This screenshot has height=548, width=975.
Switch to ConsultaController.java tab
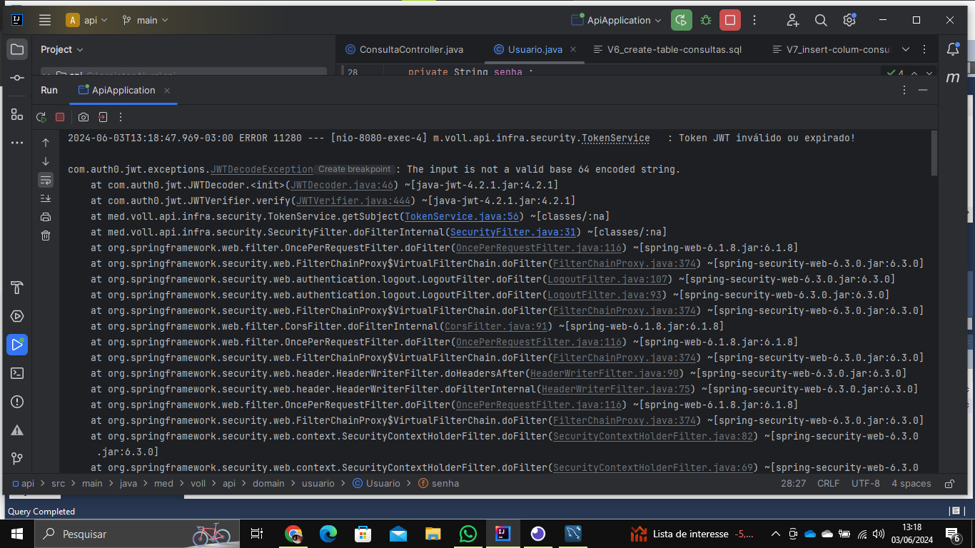click(x=404, y=49)
